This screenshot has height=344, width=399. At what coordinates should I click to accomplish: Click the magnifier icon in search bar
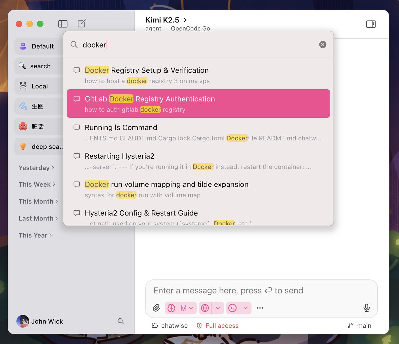pyautogui.click(x=74, y=45)
